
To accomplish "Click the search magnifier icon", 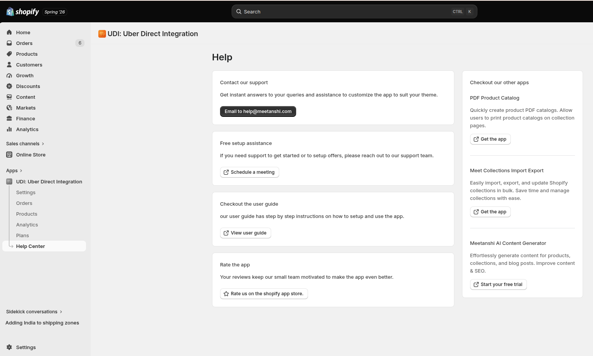I will [239, 12].
